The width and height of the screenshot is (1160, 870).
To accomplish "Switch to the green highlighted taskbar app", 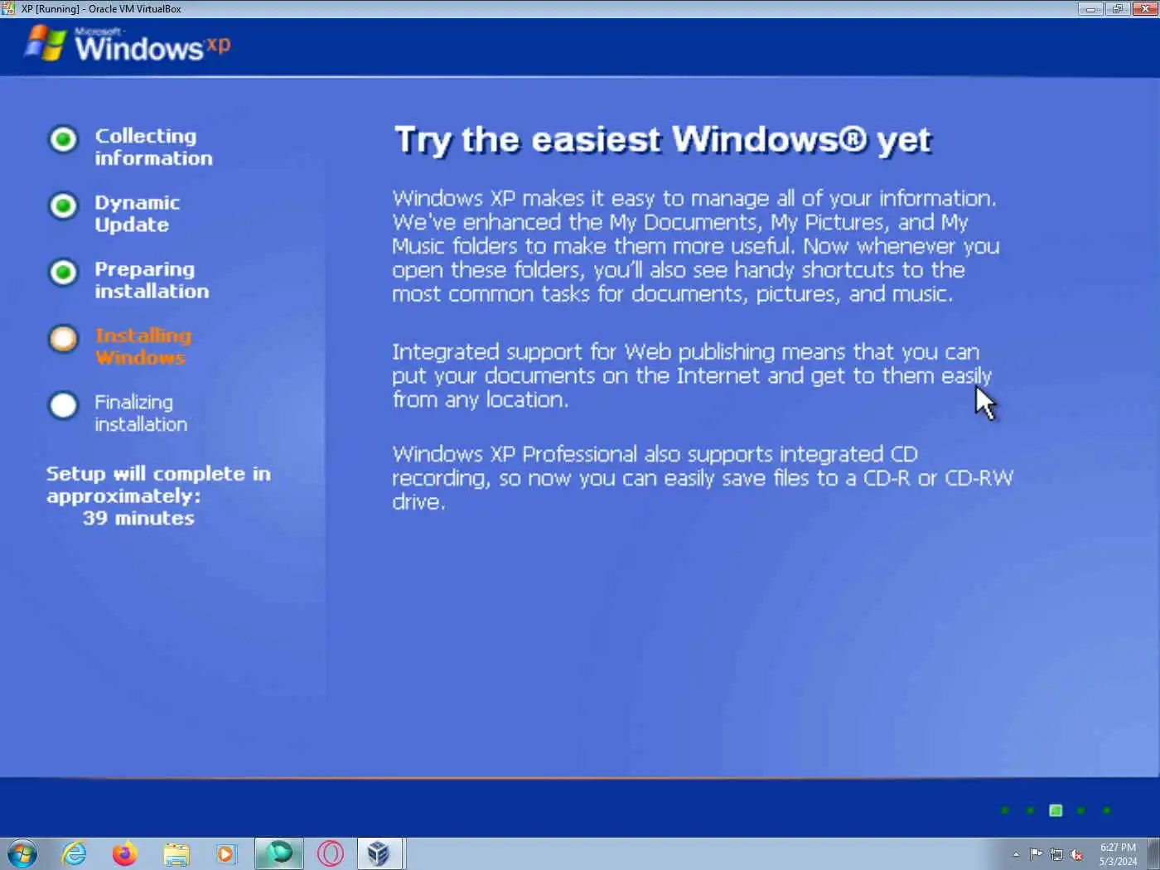I will pos(279,853).
